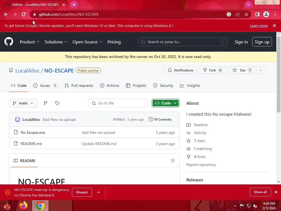View the 19 Commits history

click(x=160, y=120)
